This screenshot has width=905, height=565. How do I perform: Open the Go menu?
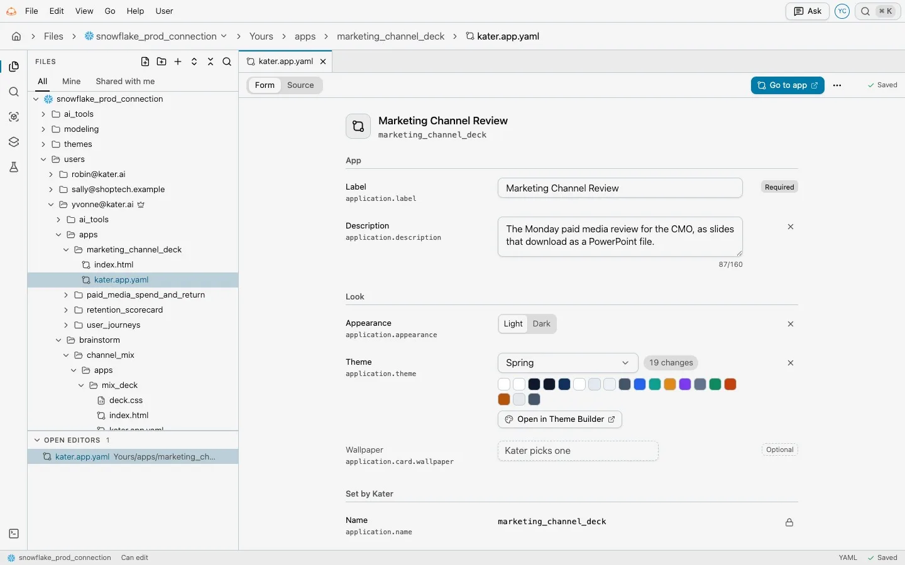click(110, 11)
